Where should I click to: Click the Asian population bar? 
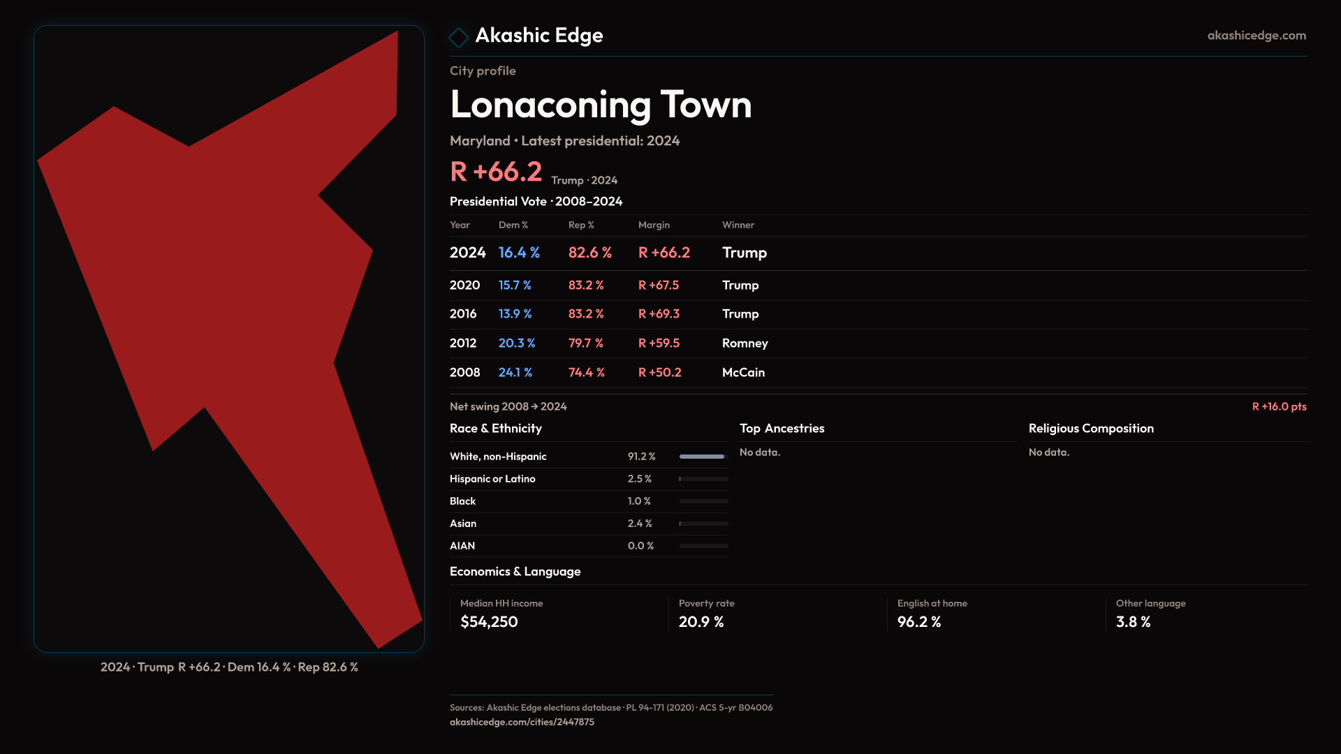(703, 524)
